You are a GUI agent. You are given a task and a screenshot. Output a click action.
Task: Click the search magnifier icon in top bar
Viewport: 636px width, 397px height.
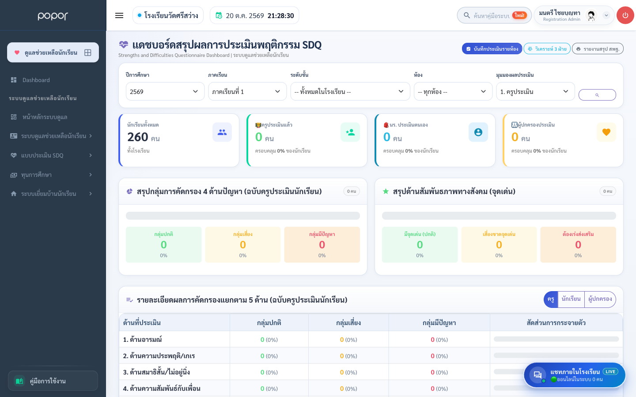[467, 15]
